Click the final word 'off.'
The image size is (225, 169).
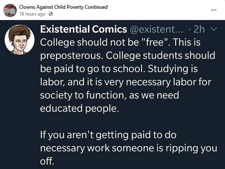click(x=47, y=161)
